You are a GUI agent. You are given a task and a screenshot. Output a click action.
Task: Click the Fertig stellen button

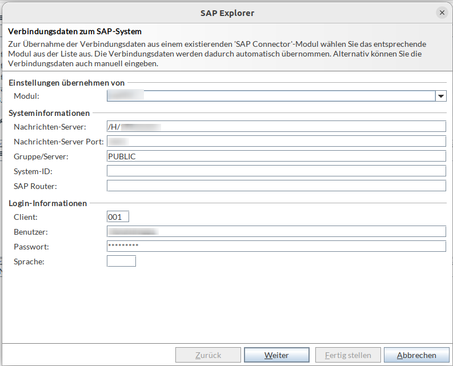[347, 355]
